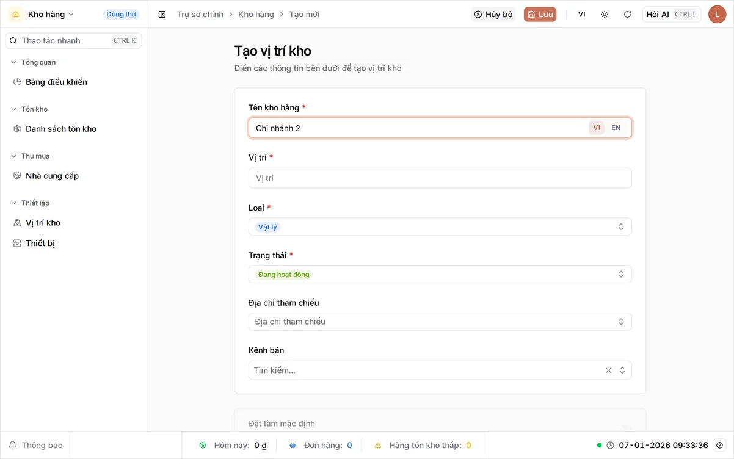This screenshot has width=734, height=459.
Task: Open Thông báo notifications
Action: pyautogui.click(x=35, y=446)
